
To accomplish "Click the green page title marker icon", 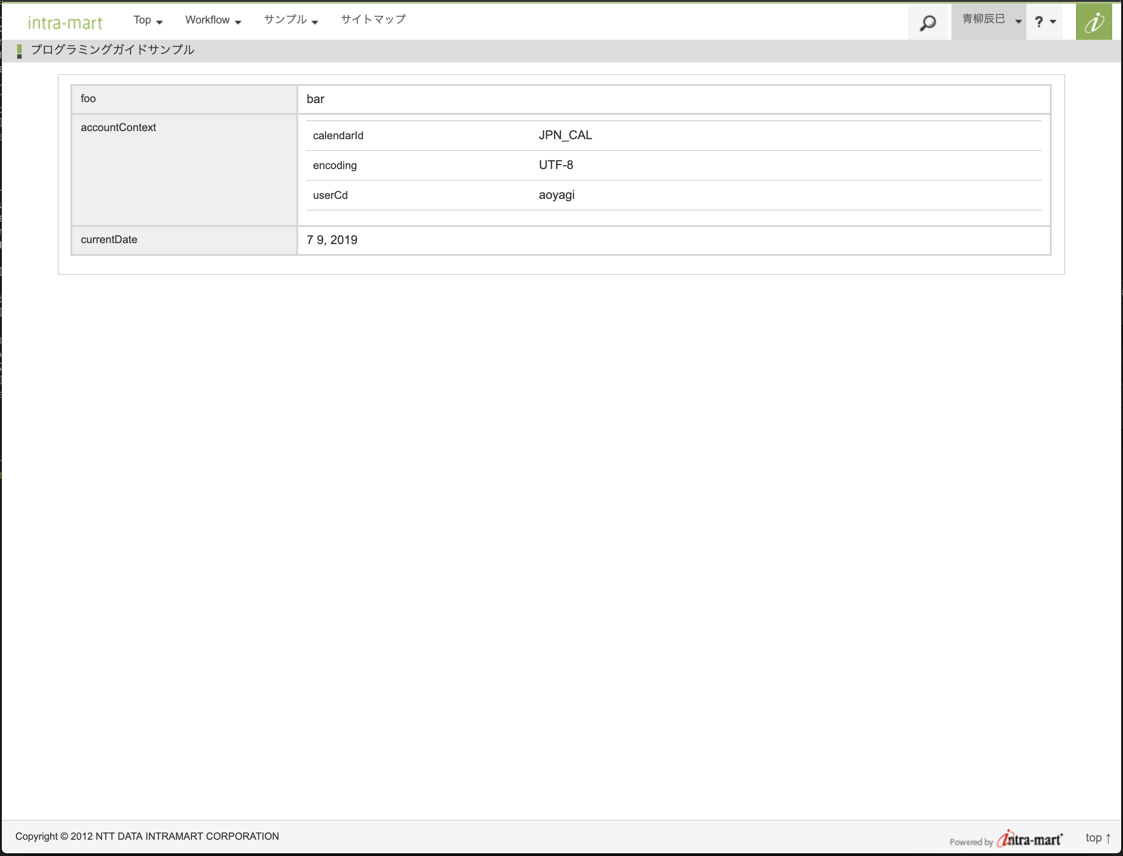I will (19, 51).
